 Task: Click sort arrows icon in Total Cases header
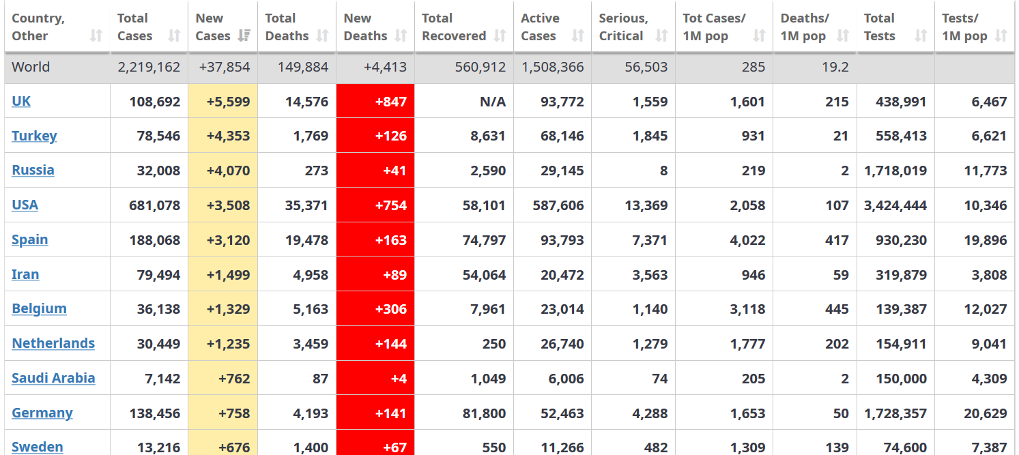[174, 36]
